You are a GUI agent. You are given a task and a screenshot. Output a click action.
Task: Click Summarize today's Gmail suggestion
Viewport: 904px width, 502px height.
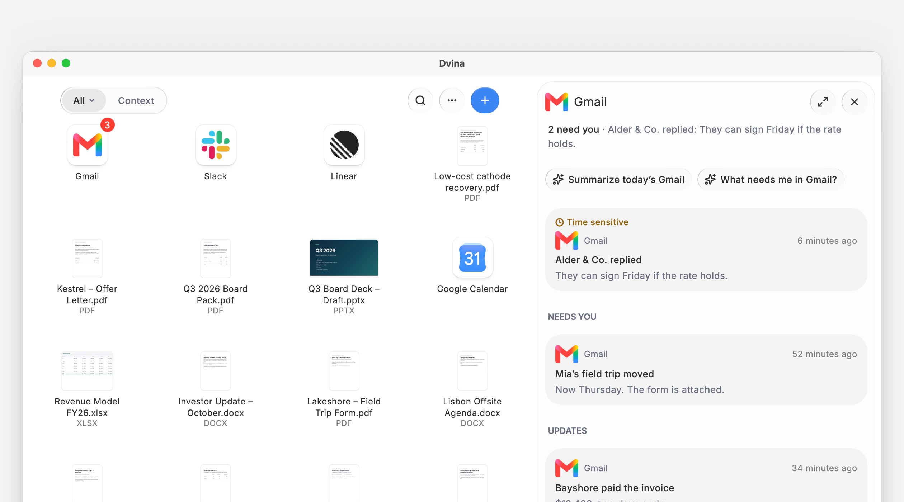(618, 179)
